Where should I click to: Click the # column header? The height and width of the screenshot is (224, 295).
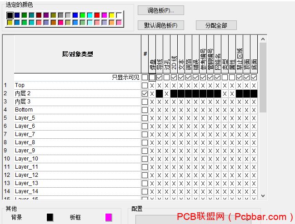[145, 54]
